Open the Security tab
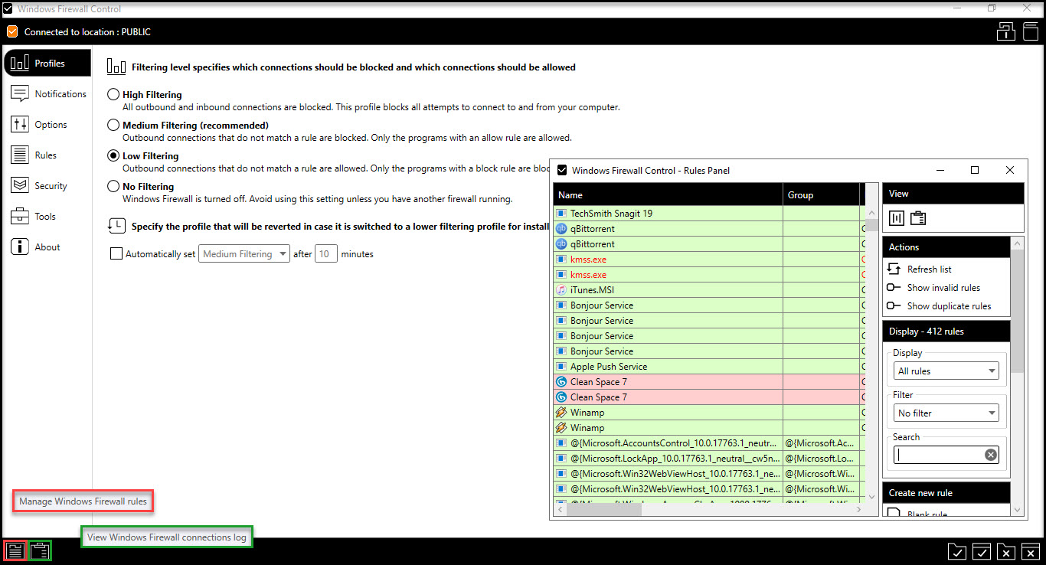 [47, 186]
